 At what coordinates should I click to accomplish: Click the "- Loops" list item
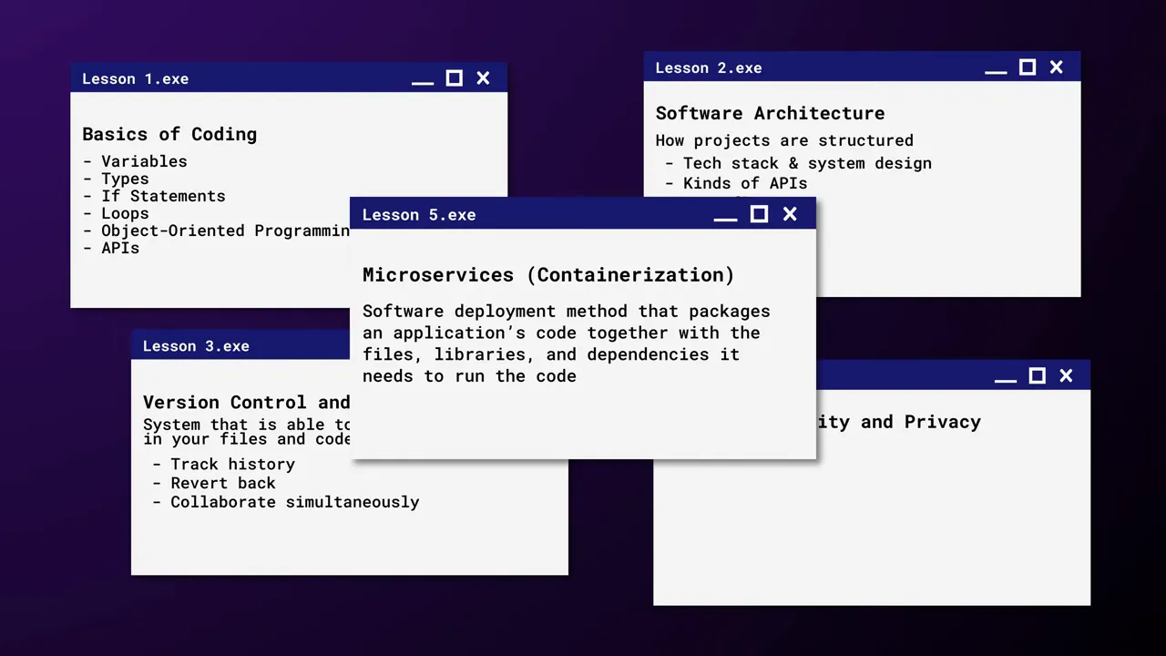116,213
